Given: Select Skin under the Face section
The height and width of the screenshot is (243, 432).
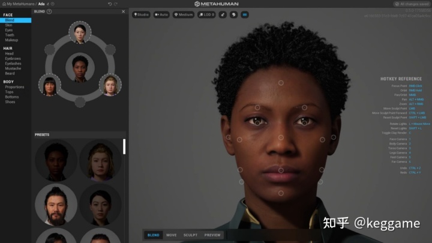Looking at the screenshot, I should (8, 25).
